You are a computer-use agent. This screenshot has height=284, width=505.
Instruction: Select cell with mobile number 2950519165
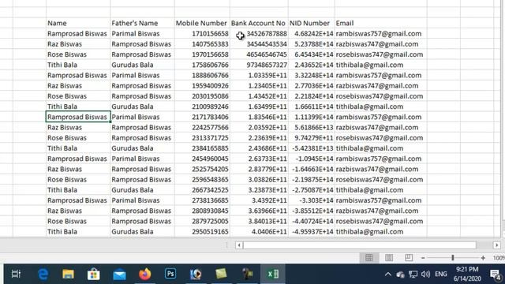point(202,231)
